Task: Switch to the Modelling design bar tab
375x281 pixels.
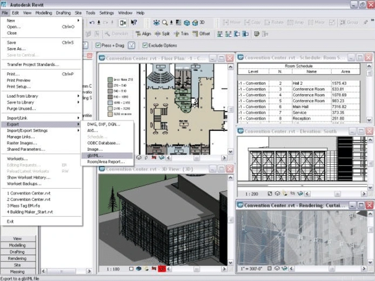Action: (17, 245)
